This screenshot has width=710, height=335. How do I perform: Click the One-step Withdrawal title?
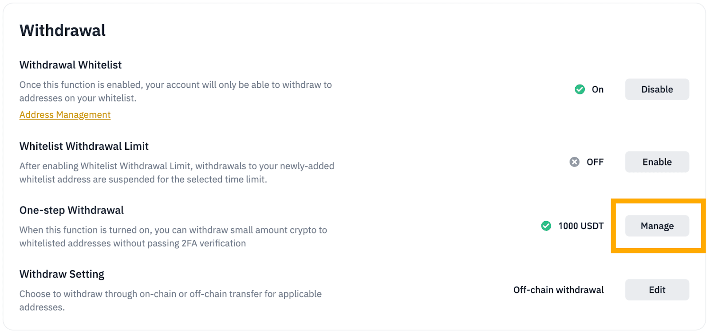pos(71,210)
